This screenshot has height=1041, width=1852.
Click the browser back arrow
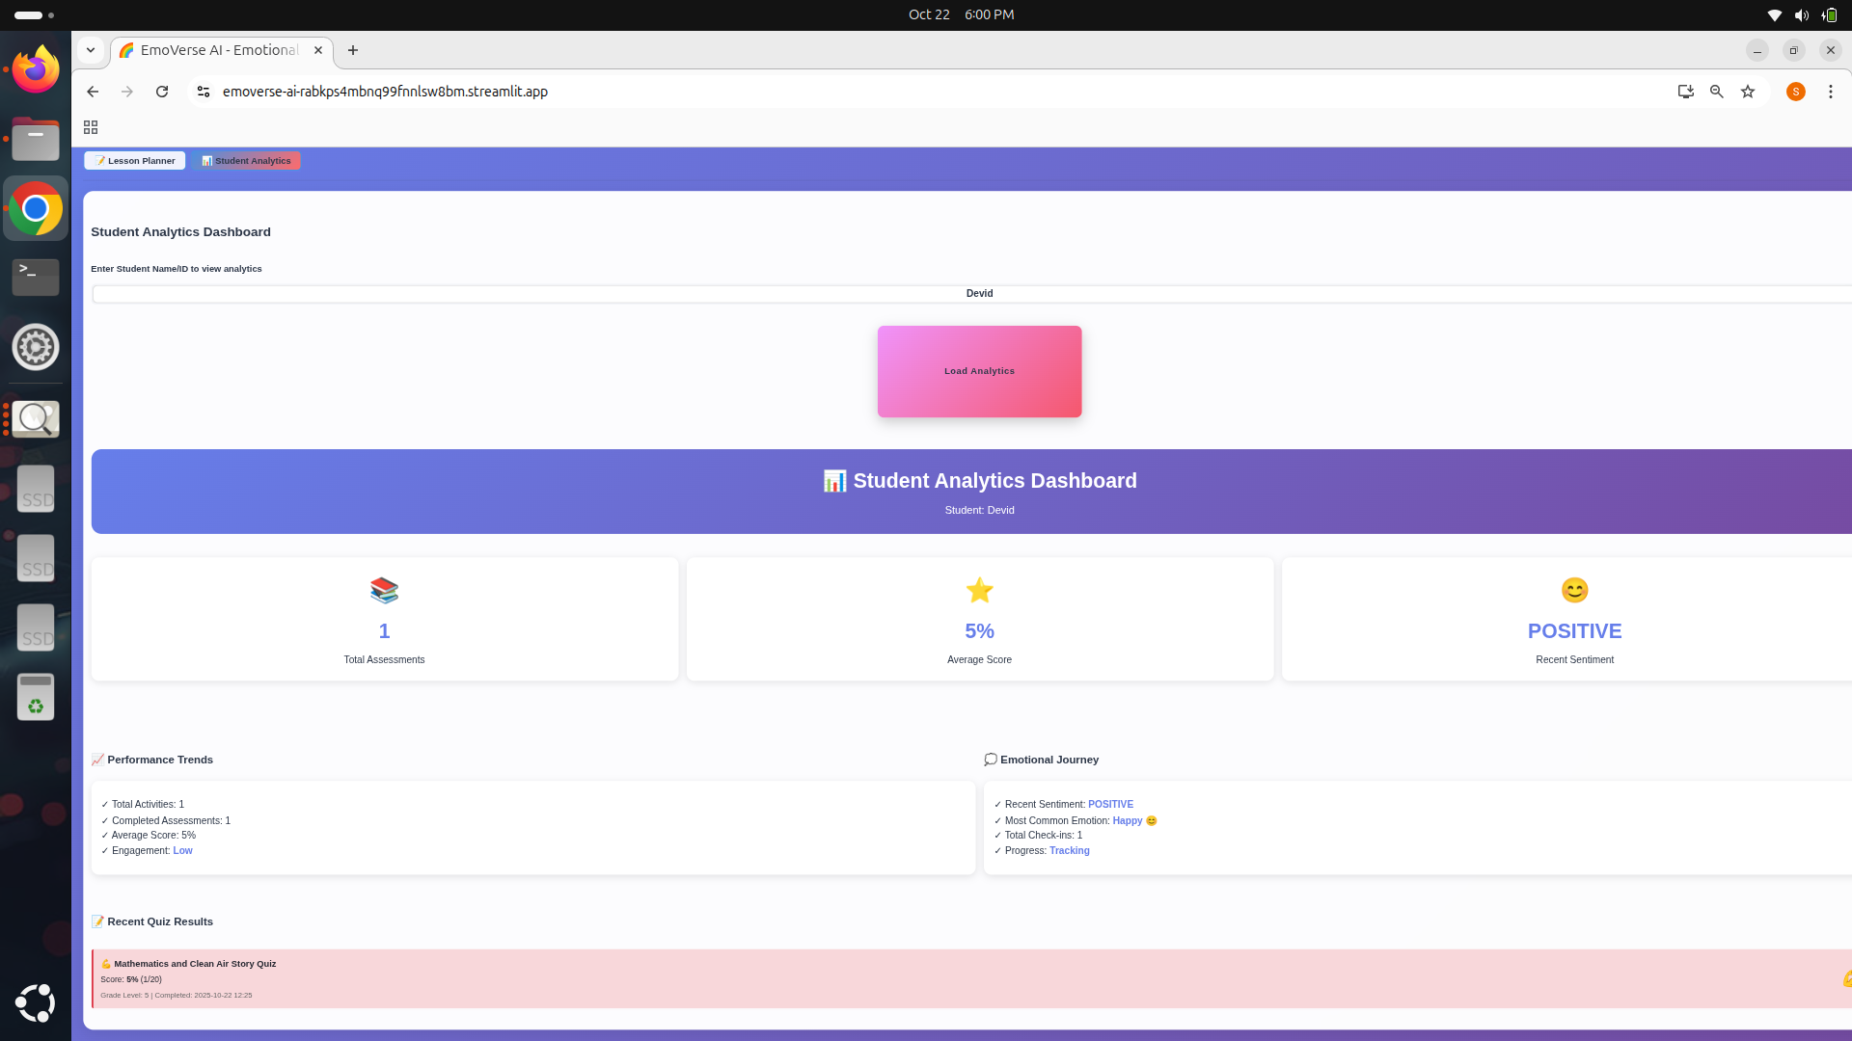[x=93, y=92]
